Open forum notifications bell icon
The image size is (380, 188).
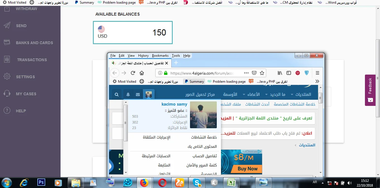pos(128,95)
